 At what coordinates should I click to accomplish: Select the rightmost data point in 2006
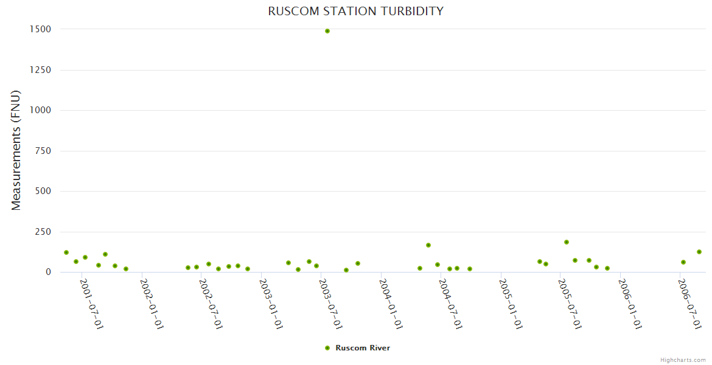pyautogui.click(x=699, y=252)
